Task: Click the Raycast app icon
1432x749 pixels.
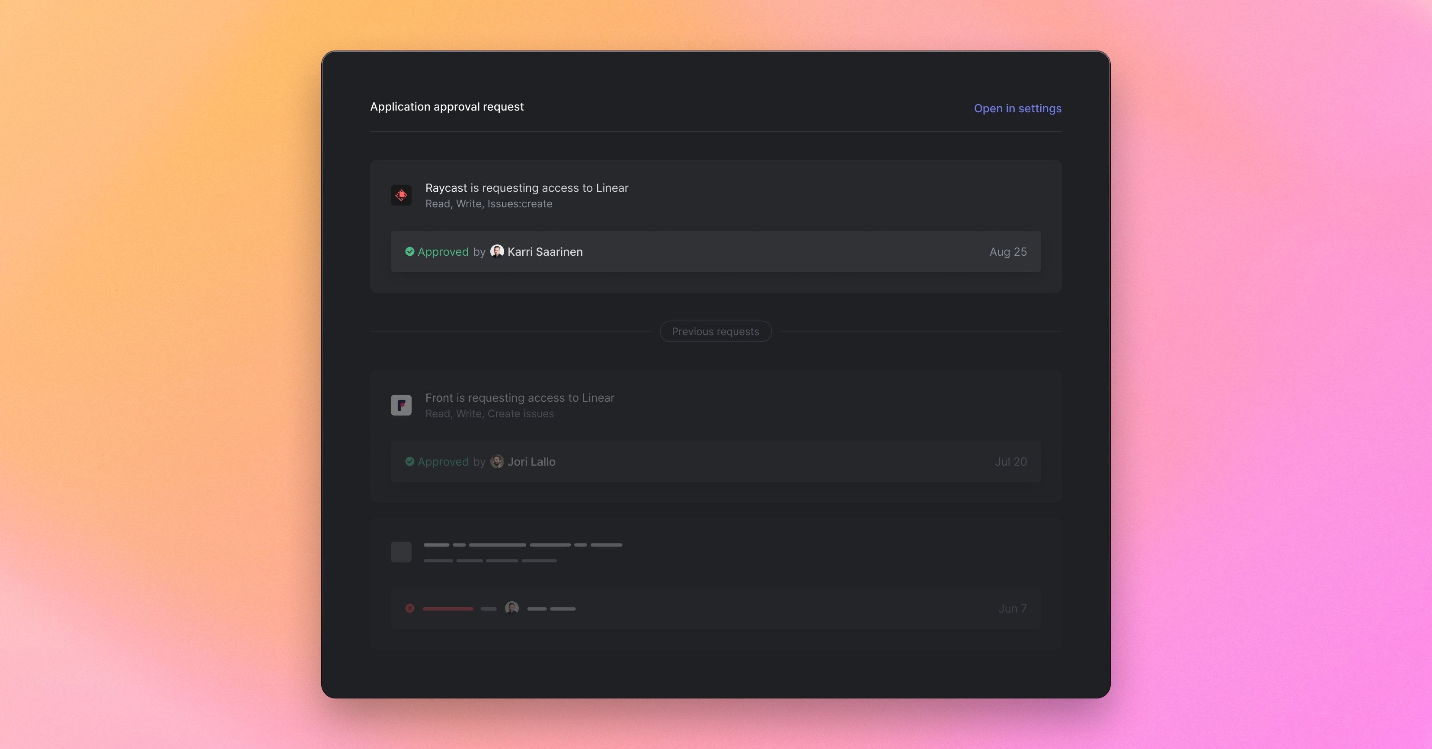Action: (x=401, y=195)
